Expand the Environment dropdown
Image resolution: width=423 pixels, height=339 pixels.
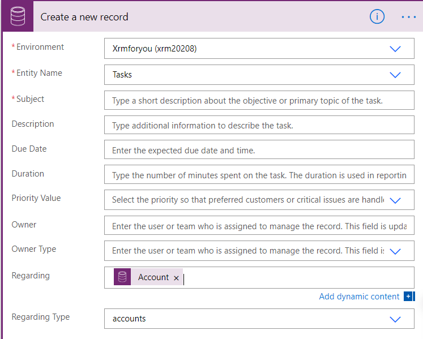395,49
